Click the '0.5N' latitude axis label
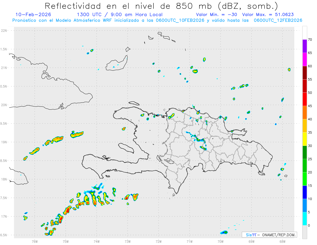 pos(4,86)
